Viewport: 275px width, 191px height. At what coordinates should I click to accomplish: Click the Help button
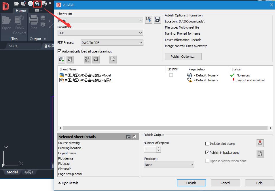pyautogui.click(x=259, y=183)
